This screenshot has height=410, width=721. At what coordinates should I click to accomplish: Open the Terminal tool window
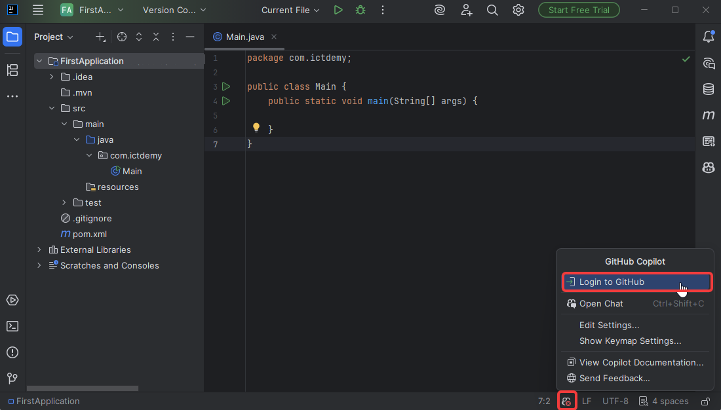click(x=12, y=326)
